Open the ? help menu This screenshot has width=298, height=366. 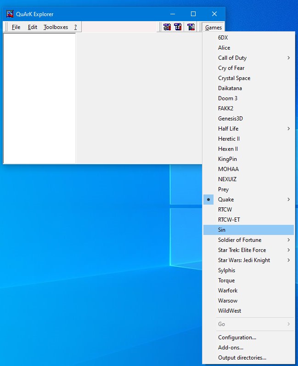[x=76, y=27]
